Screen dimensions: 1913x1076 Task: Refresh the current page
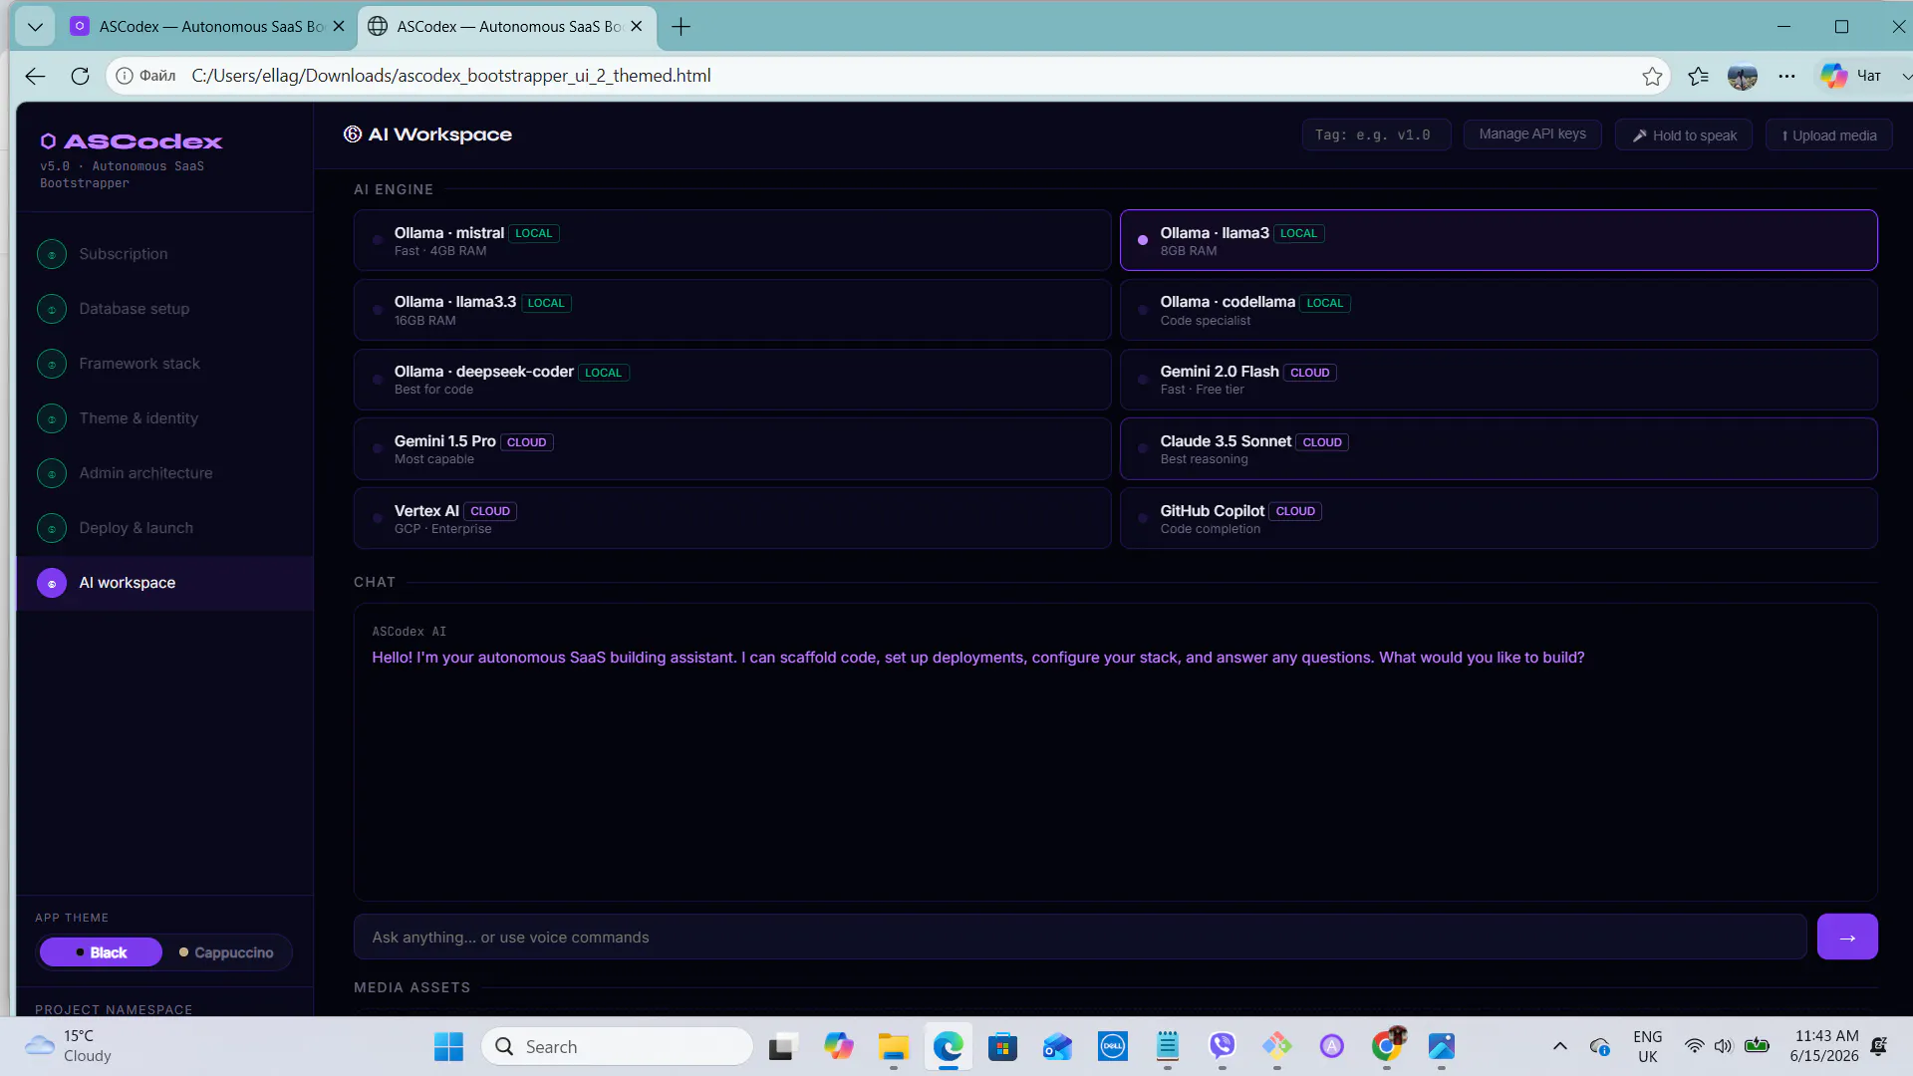click(x=81, y=76)
